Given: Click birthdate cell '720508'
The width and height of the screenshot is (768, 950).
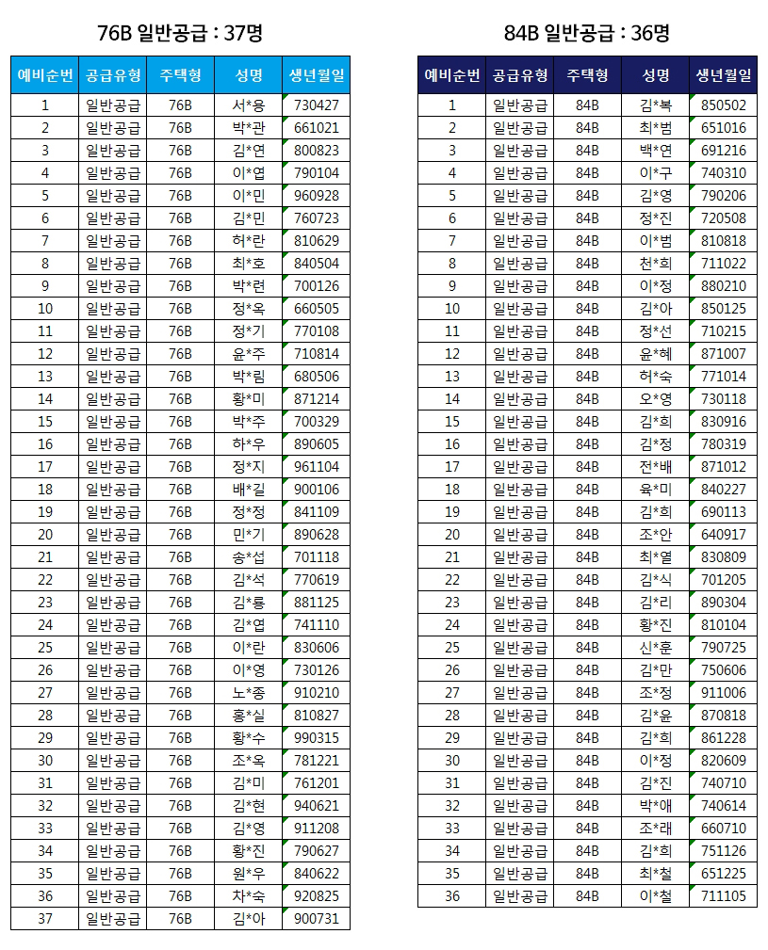Looking at the screenshot, I should (x=723, y=218).
